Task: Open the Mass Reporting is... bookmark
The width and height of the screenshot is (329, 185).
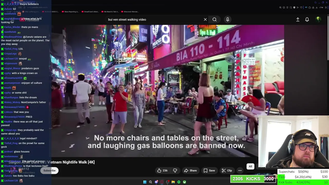Action: [x=70, y=12]
